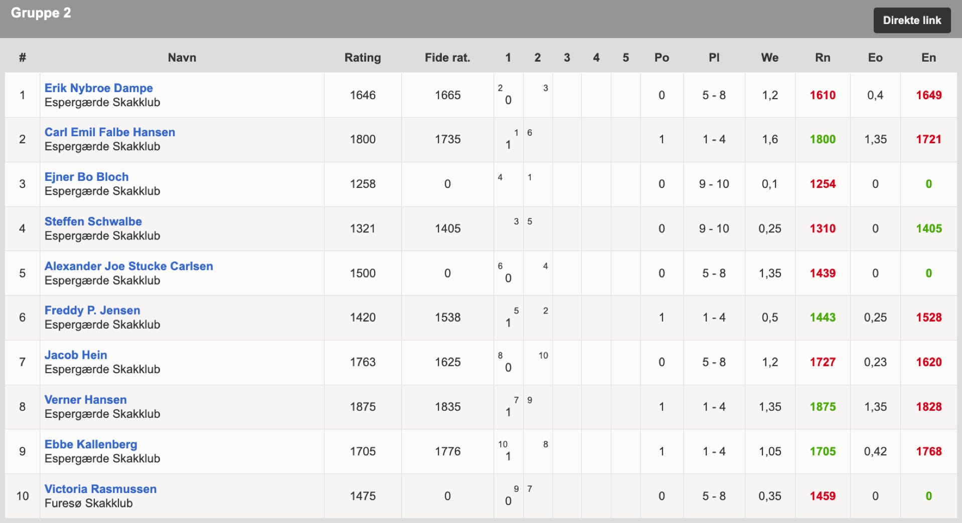
Task: Select the Ejner Bo Bloch player link
Action: pos(87,177)
